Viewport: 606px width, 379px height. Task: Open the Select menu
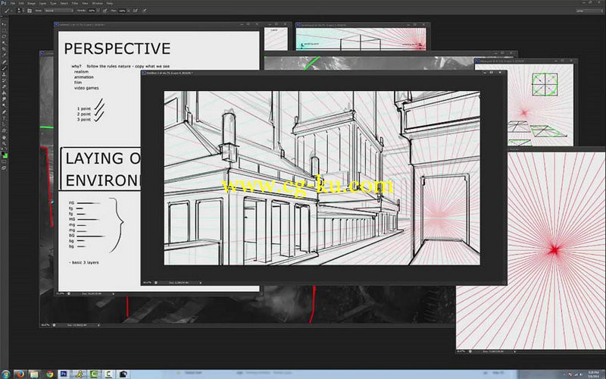point(64,3)
